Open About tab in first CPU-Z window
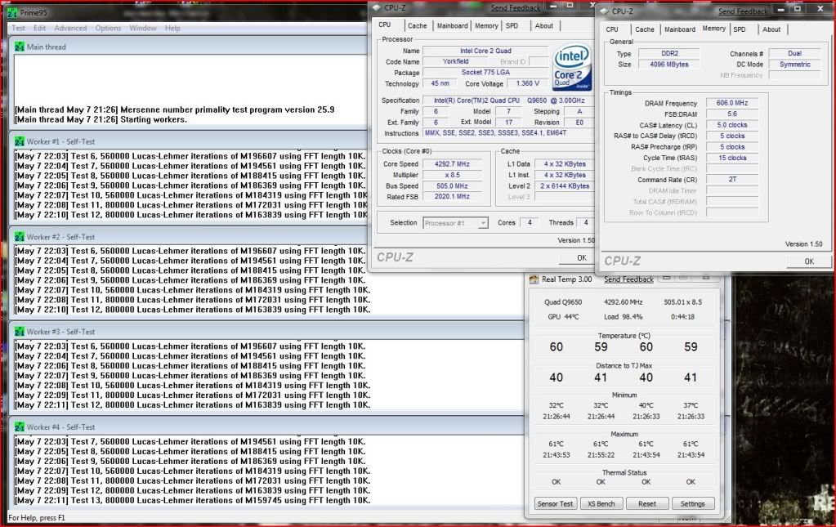Viewport: 836px width, 527px height. pyautogui.click(x=543, y=25)
